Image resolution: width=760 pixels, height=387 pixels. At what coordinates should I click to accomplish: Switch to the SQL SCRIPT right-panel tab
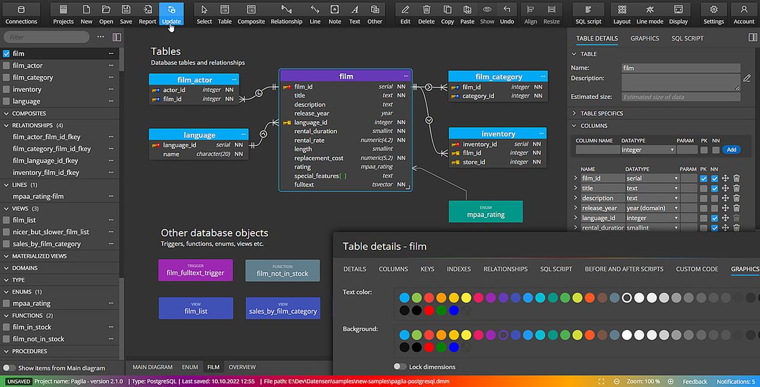coord(687,38)
